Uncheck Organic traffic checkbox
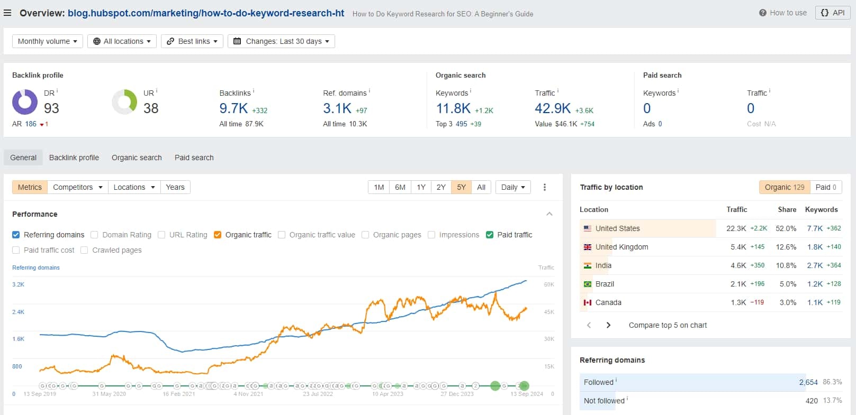This screenshot has width=856, height=415. [218, 235]
